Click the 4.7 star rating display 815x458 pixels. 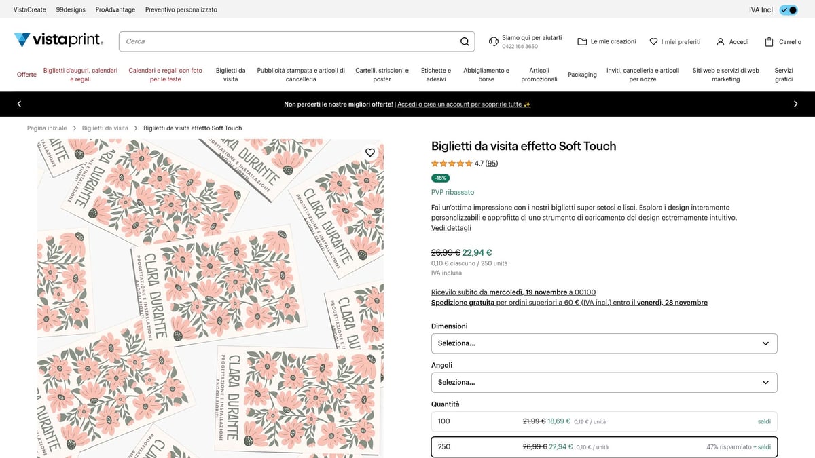(x=463, y=163)
